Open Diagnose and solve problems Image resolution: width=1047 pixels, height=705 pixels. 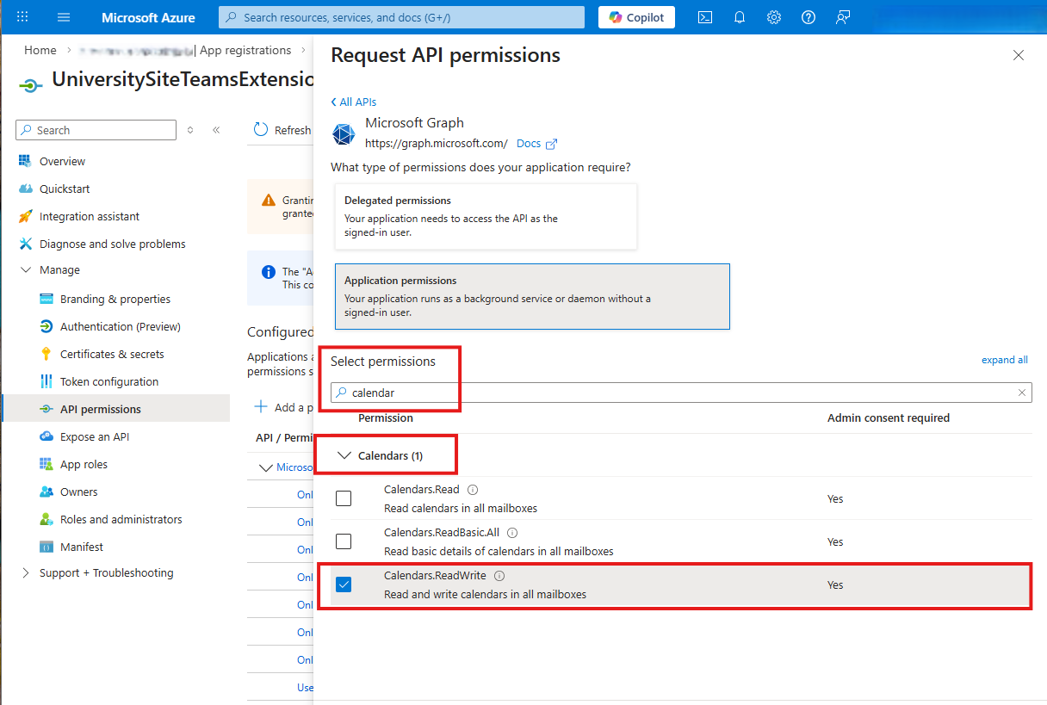[x=112, y=244]
